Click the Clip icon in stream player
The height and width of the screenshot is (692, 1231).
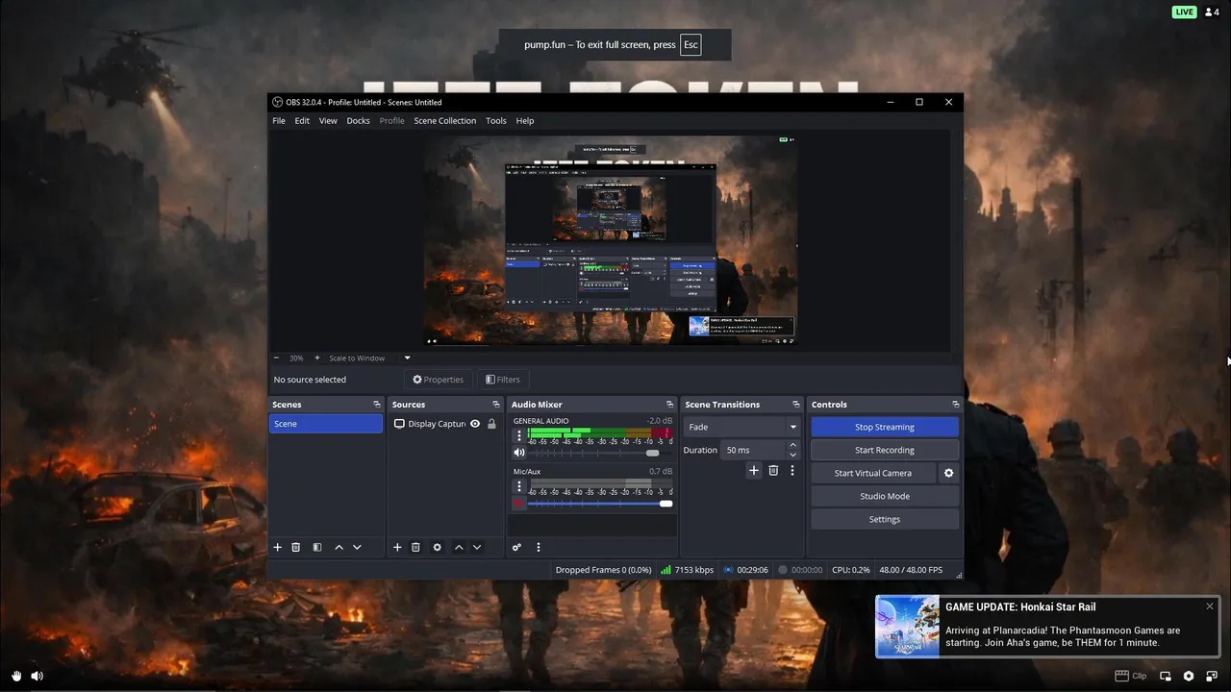pos(1131,676)
